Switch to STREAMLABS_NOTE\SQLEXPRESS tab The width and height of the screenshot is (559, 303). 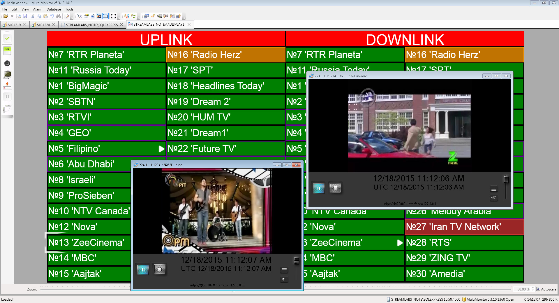pos(92,25)
